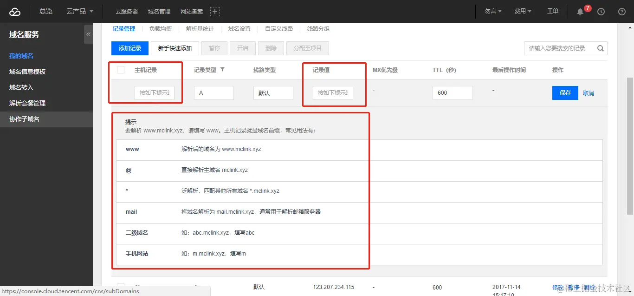Image resolution: width=634 pixels, height=296 pixels.
Task: Switch to 负载均衡 tab
Action: pyautogui.click(x=161, y=29)
